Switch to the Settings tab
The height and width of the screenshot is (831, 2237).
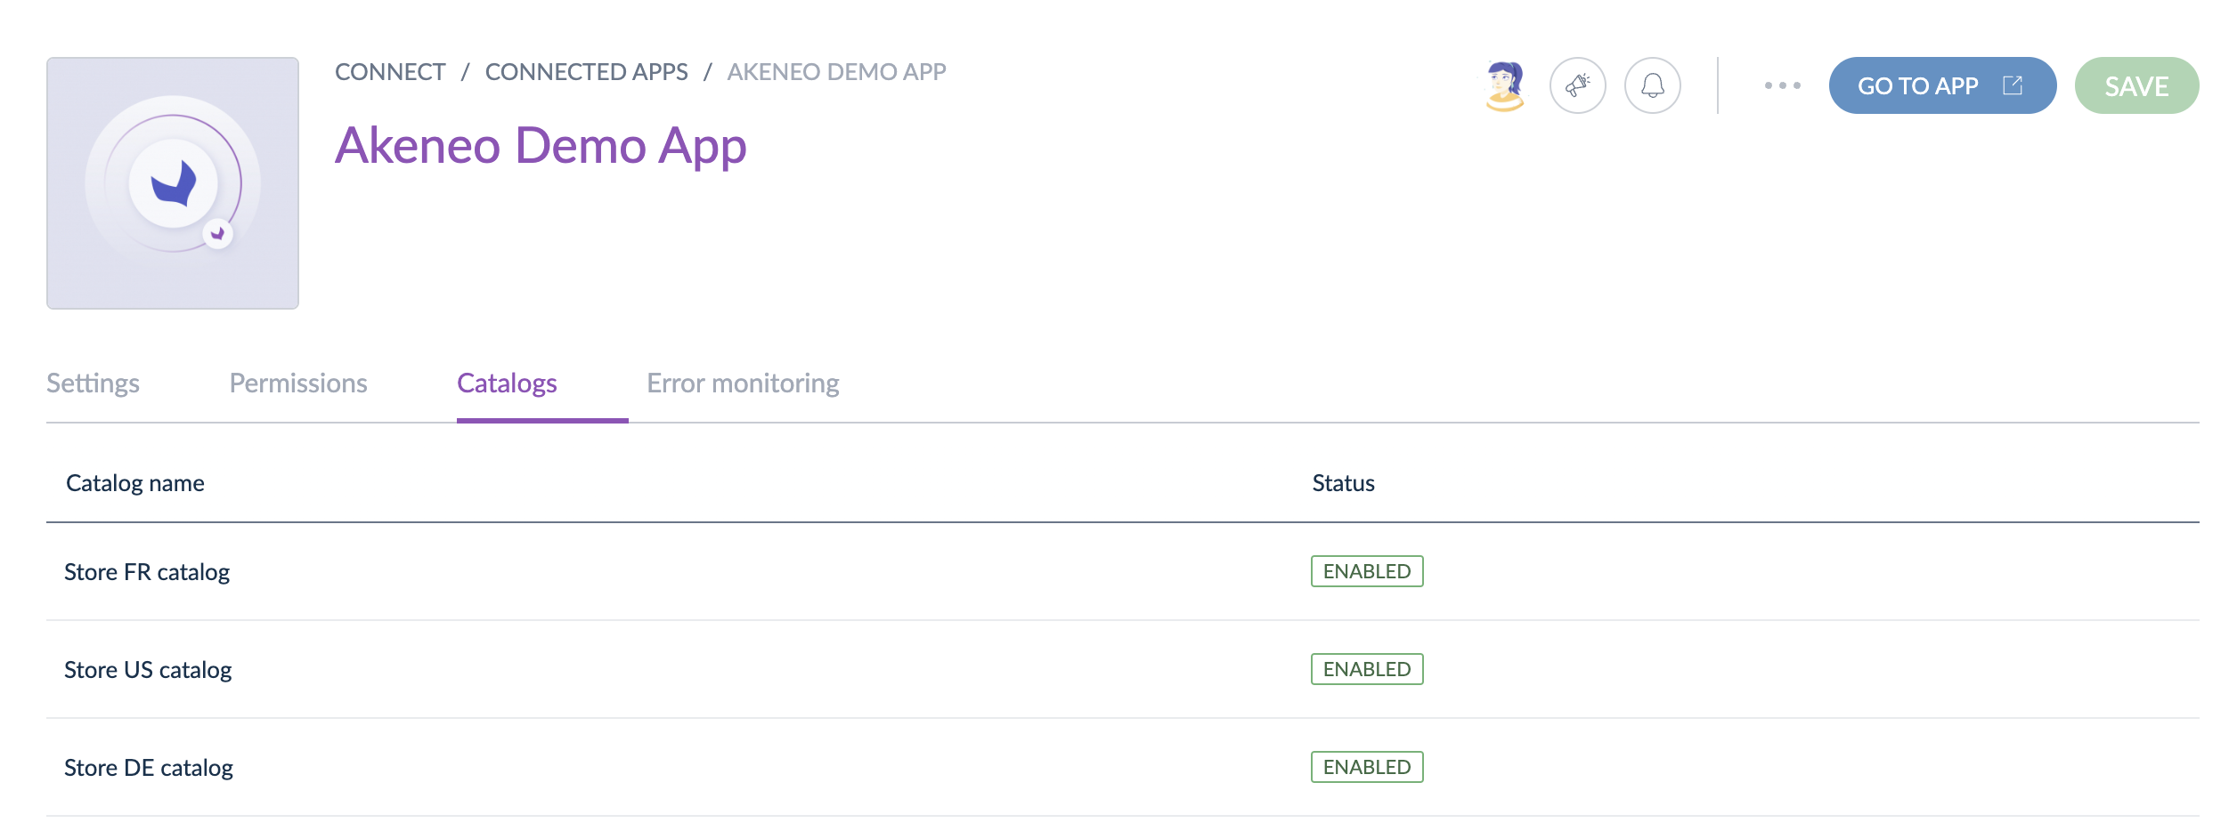click(93, 383)
